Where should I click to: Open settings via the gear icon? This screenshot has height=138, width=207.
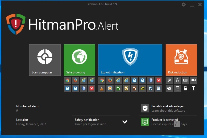tap(184, 5)
